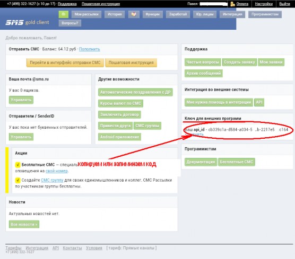Open the Настройки link in top bar
Image resolution: width=295 pixels, height=259 pixels.
pos(264,4)
